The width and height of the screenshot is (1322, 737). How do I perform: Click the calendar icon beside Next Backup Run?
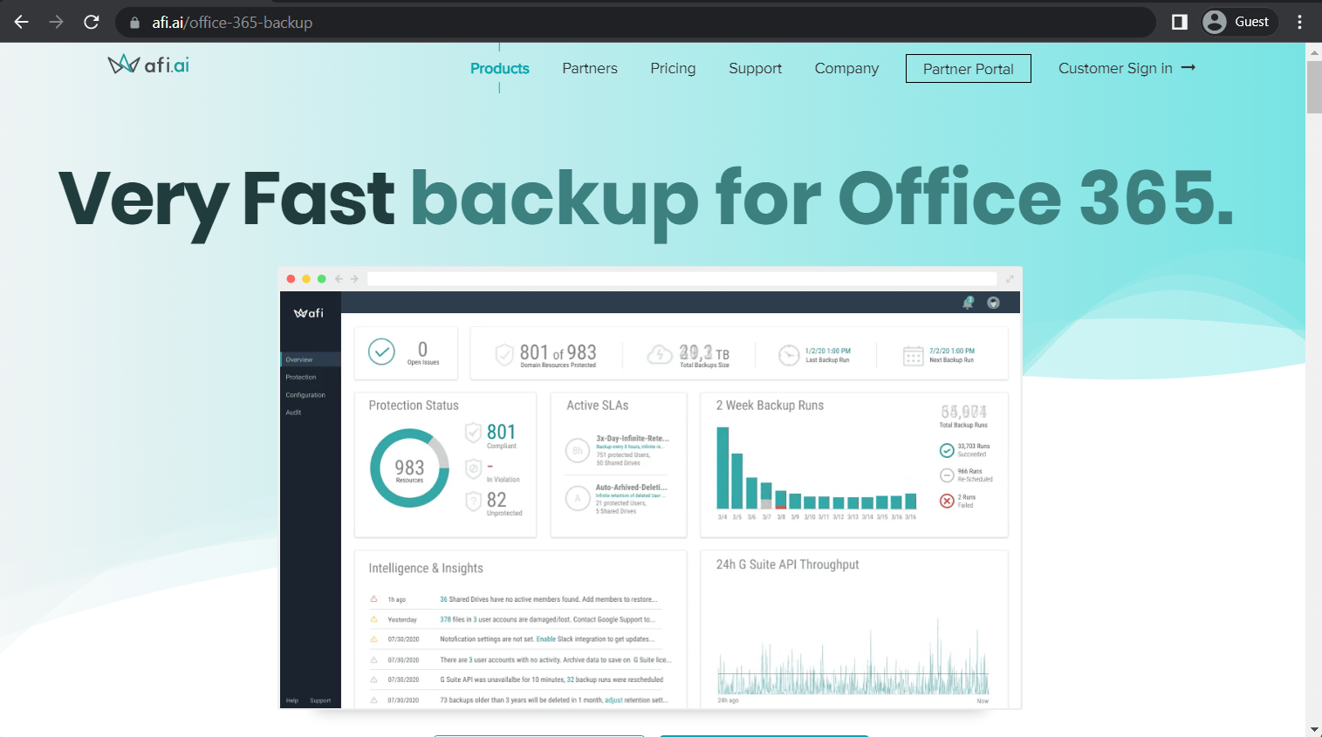click(x=913, y=355)
